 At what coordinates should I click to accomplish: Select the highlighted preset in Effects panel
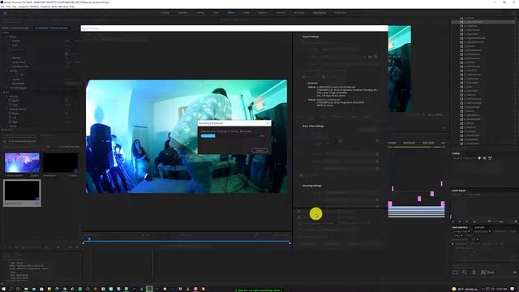pos(483,22)
